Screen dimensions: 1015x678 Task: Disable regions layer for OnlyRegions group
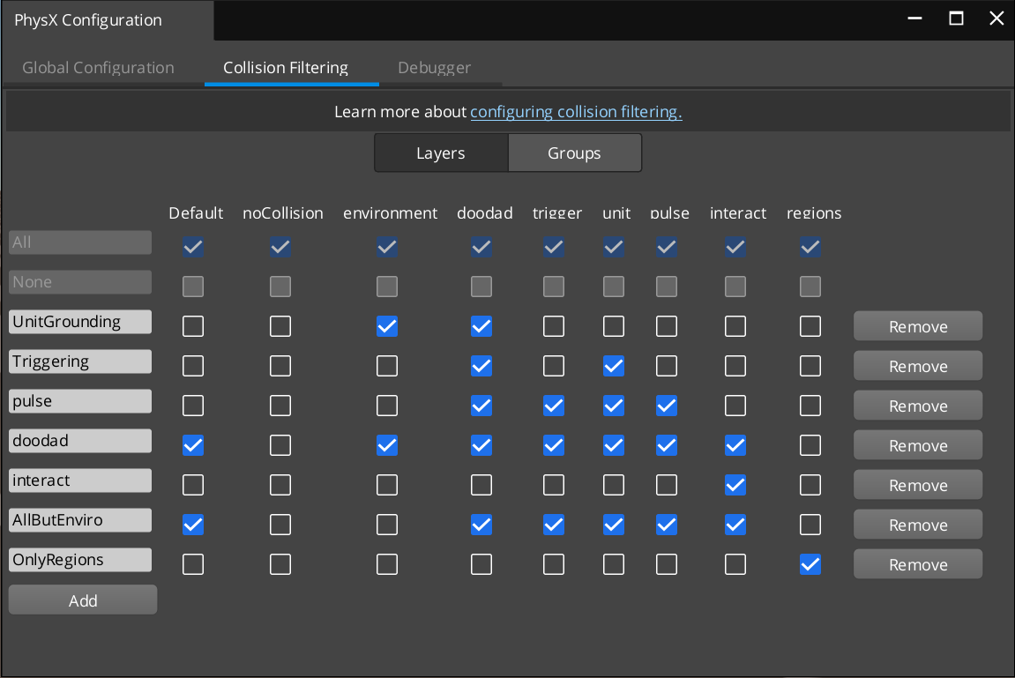pos(810,564)
